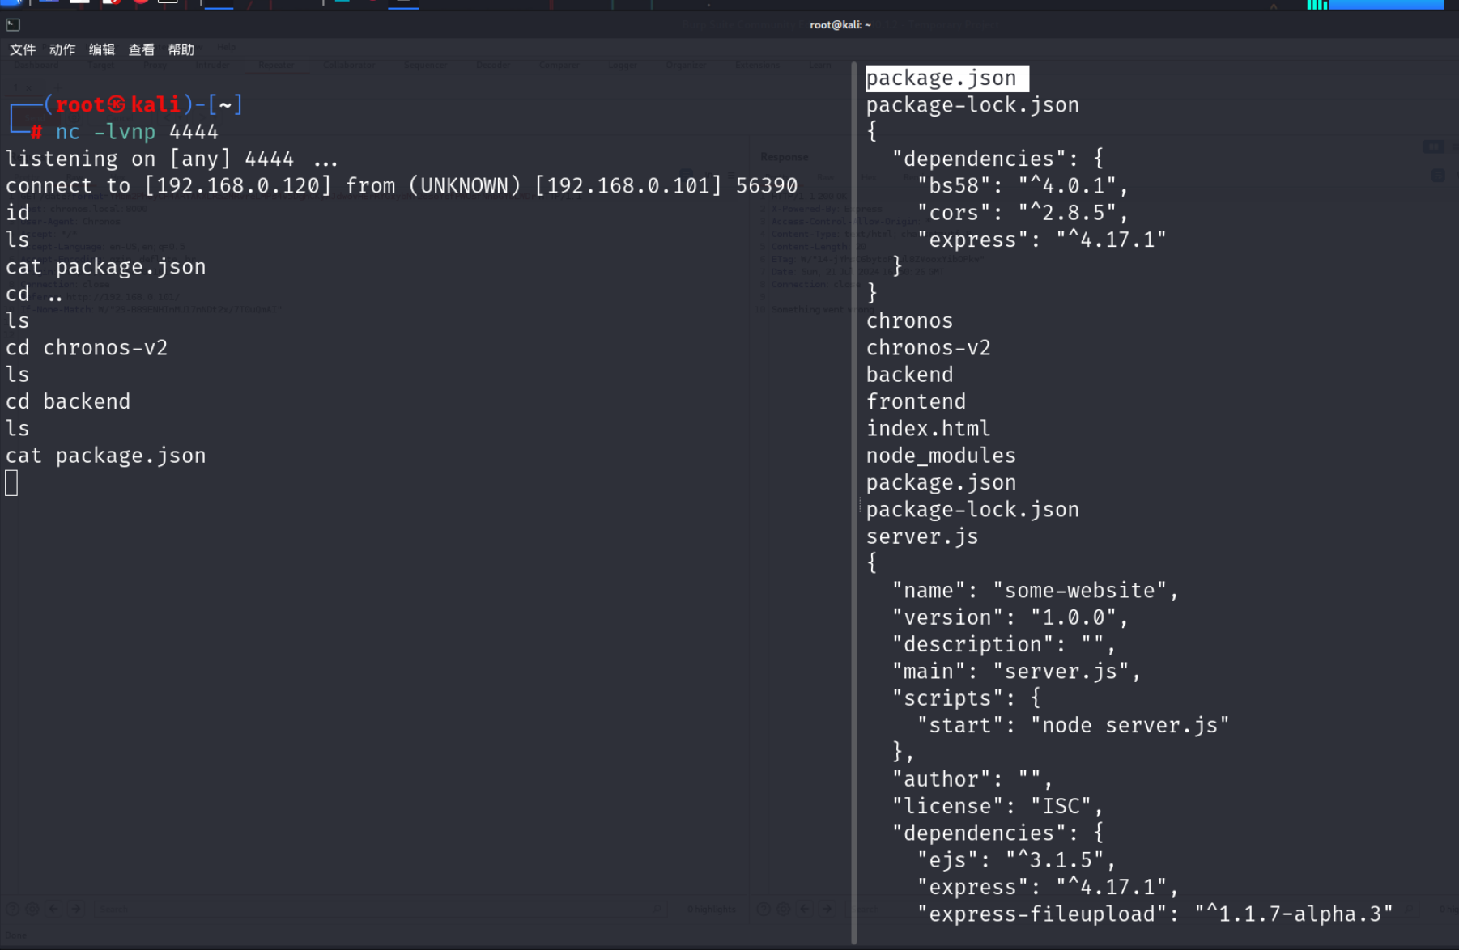
Task: Open the 动作 (Actions) menu
Action: 62,49
